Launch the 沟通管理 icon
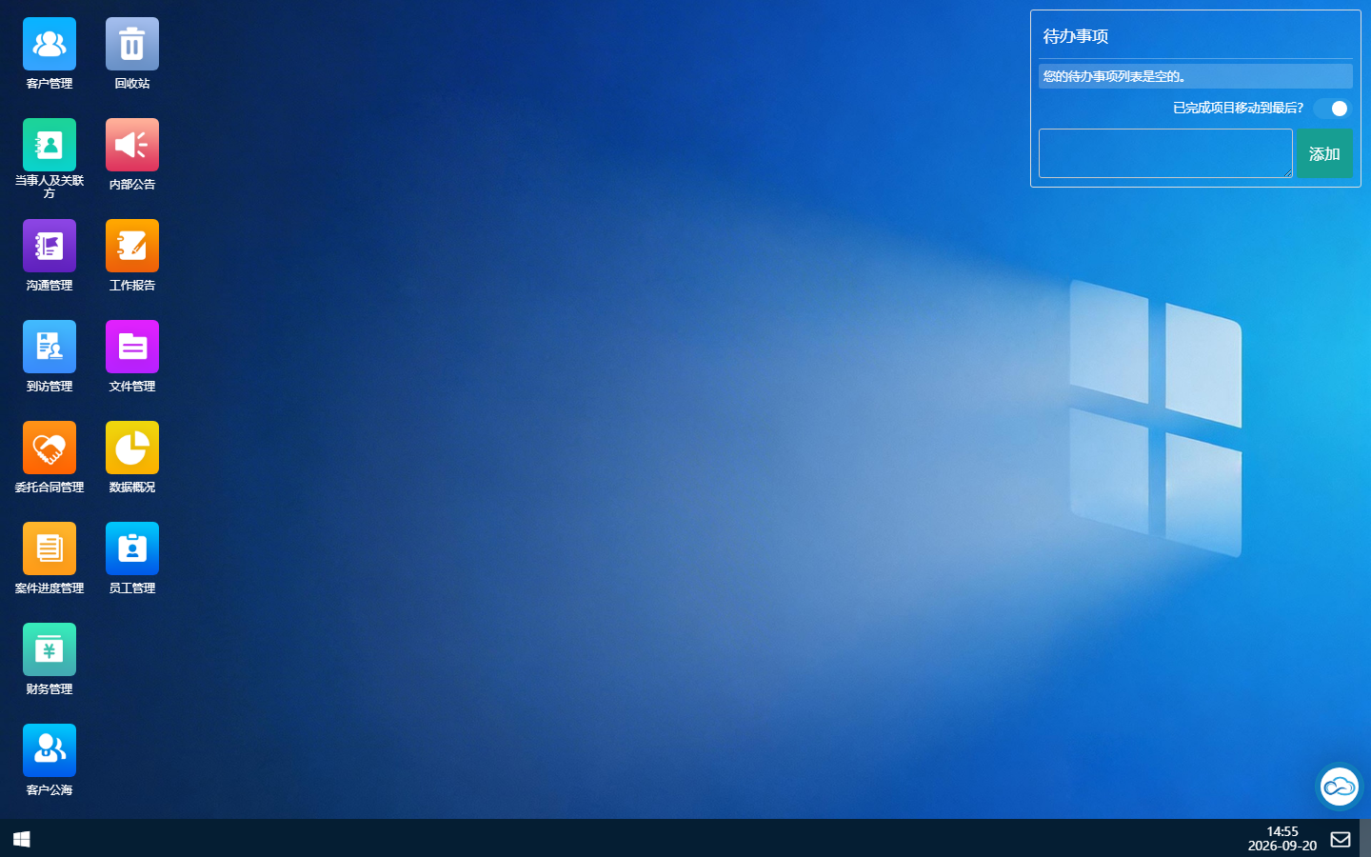This screenshot has height=857, width=1371. [x=50, y=246]
